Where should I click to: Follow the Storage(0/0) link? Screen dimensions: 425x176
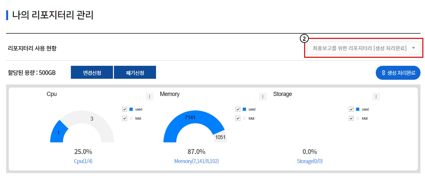click(x=309, y=161)
